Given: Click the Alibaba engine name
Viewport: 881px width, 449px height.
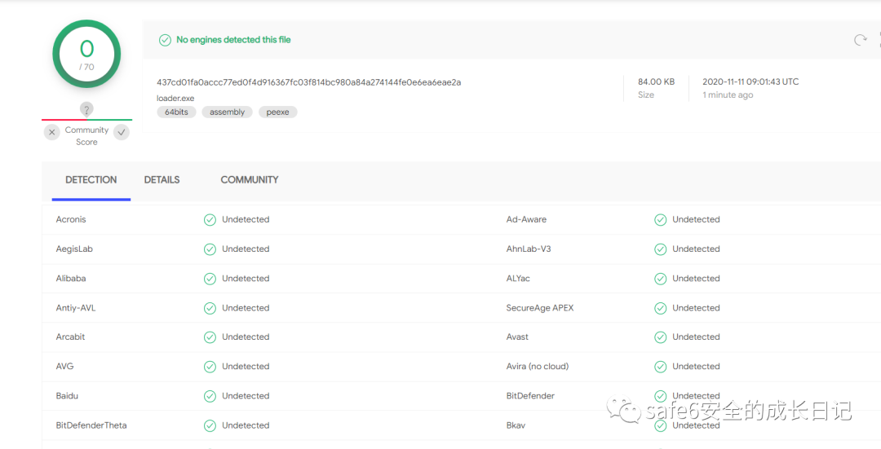Looking at the screenshot, I should point(71,279).
